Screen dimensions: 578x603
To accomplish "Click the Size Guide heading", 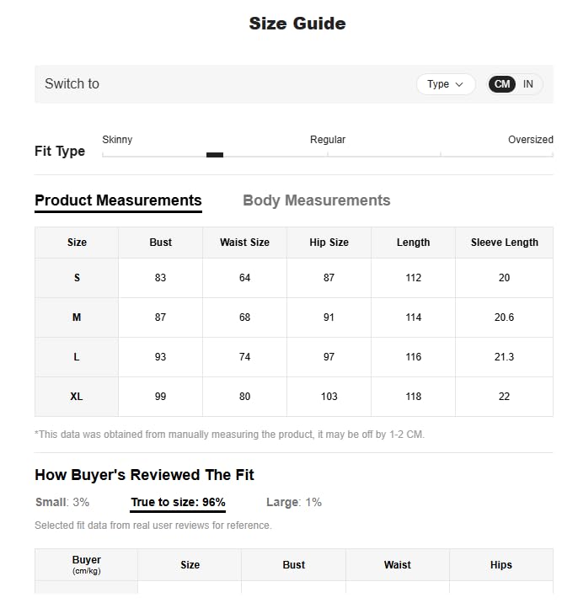I will (x=297, y=24).
